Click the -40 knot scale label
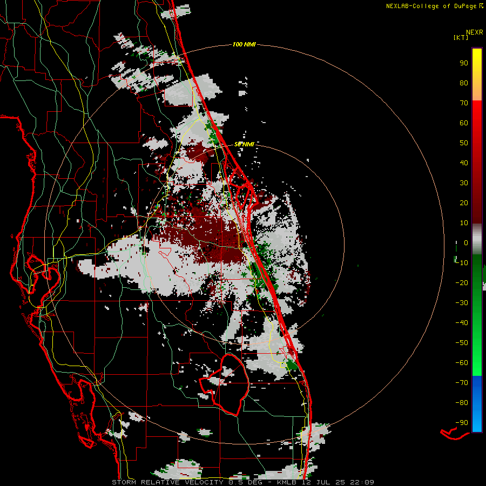 [x=462, y=323]
